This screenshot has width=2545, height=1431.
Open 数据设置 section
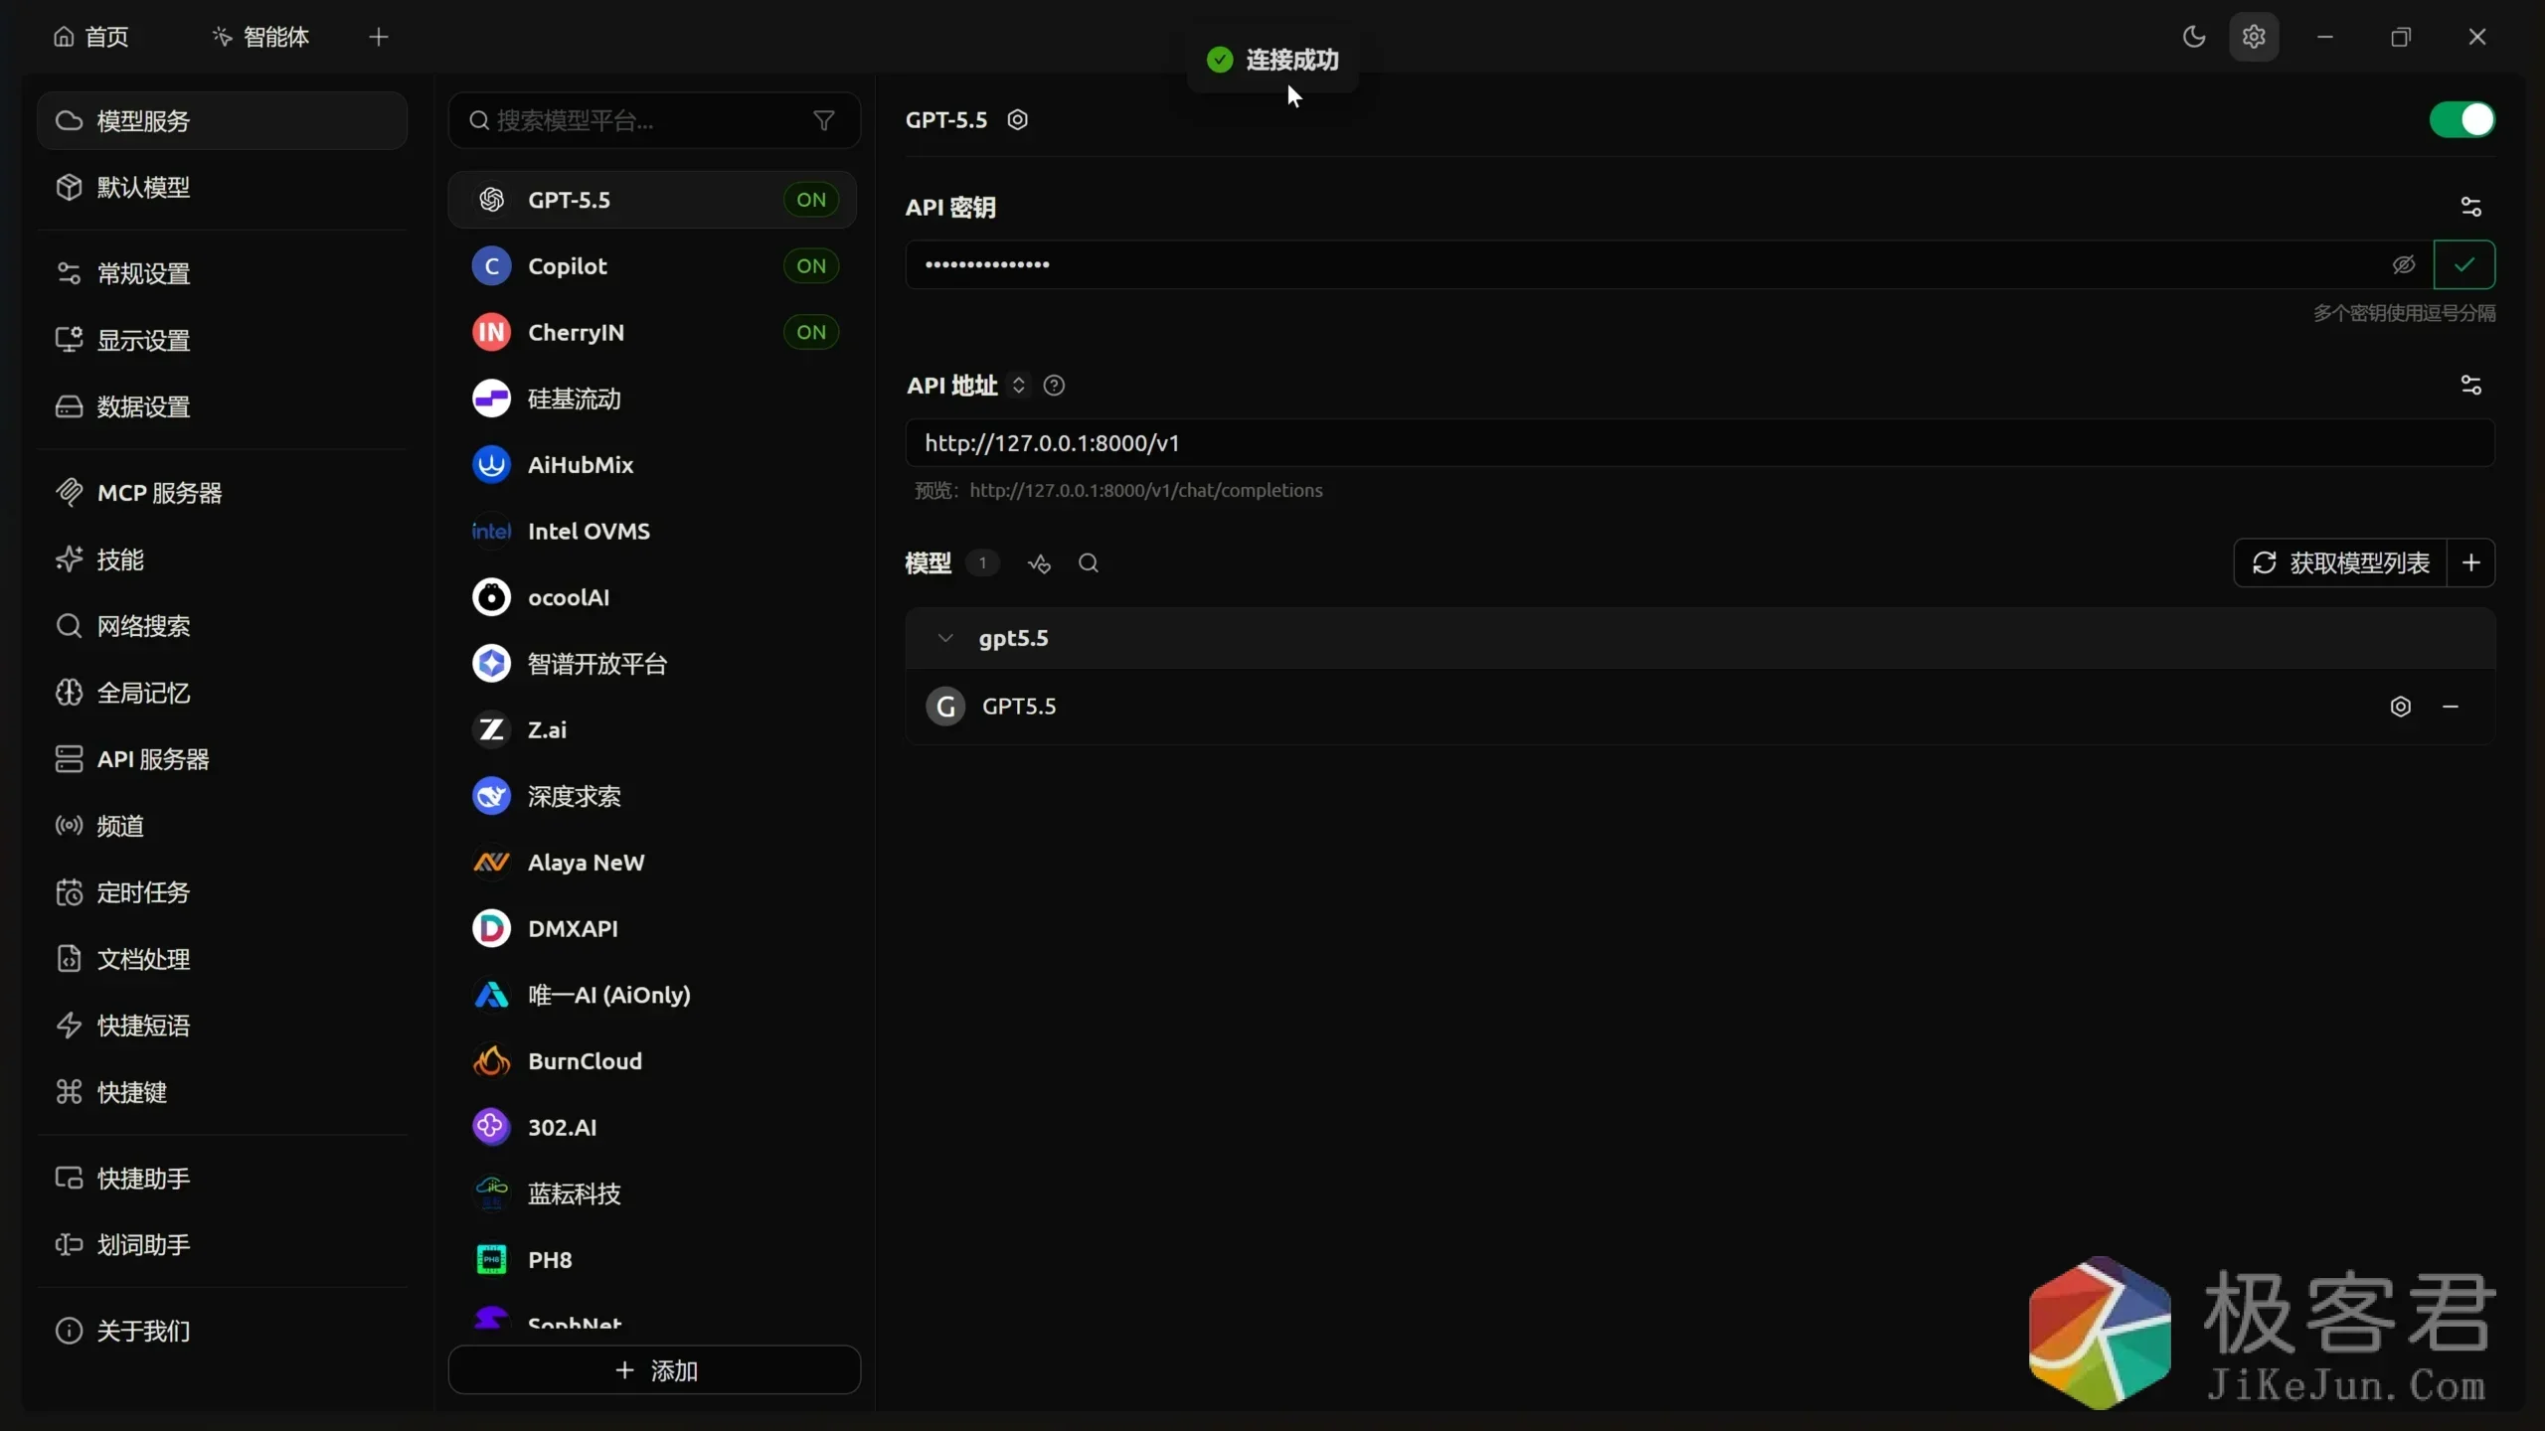coord(222,406)
